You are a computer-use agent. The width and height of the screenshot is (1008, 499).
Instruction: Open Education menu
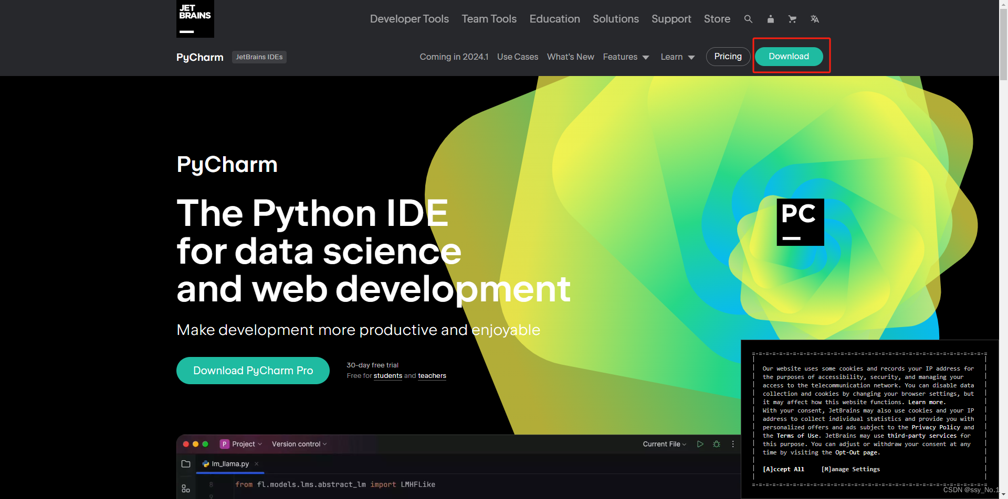(555, 19)
